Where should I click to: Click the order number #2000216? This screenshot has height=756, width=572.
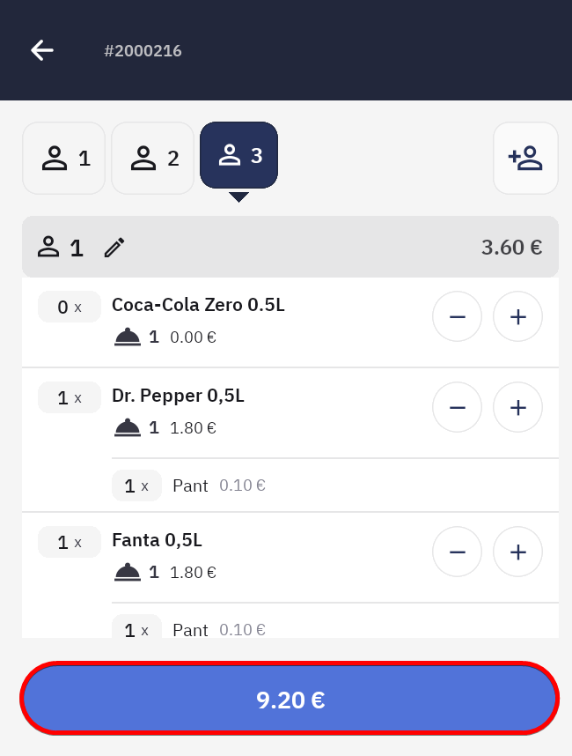click(143, 50)
